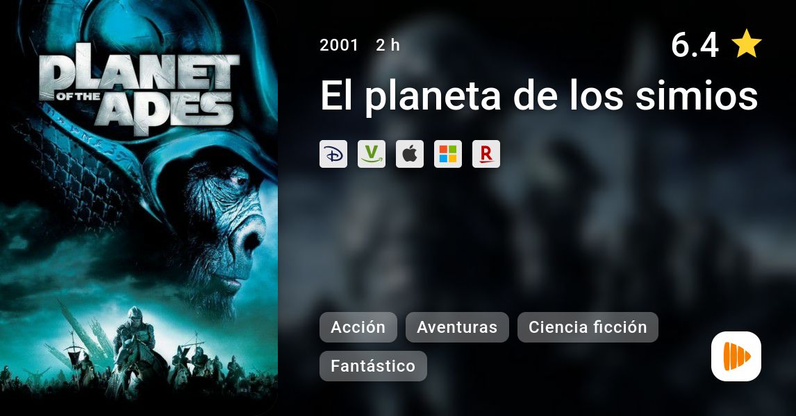Click the 6.4 rating score
Screen dimensions: 796x416
pos(695,44)
